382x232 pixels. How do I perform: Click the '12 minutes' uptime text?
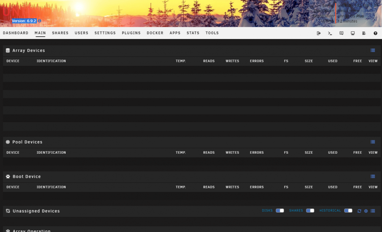347,21
